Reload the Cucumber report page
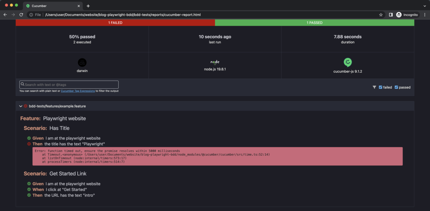Viewport: 430px width, 211px height. click(21, 15)
